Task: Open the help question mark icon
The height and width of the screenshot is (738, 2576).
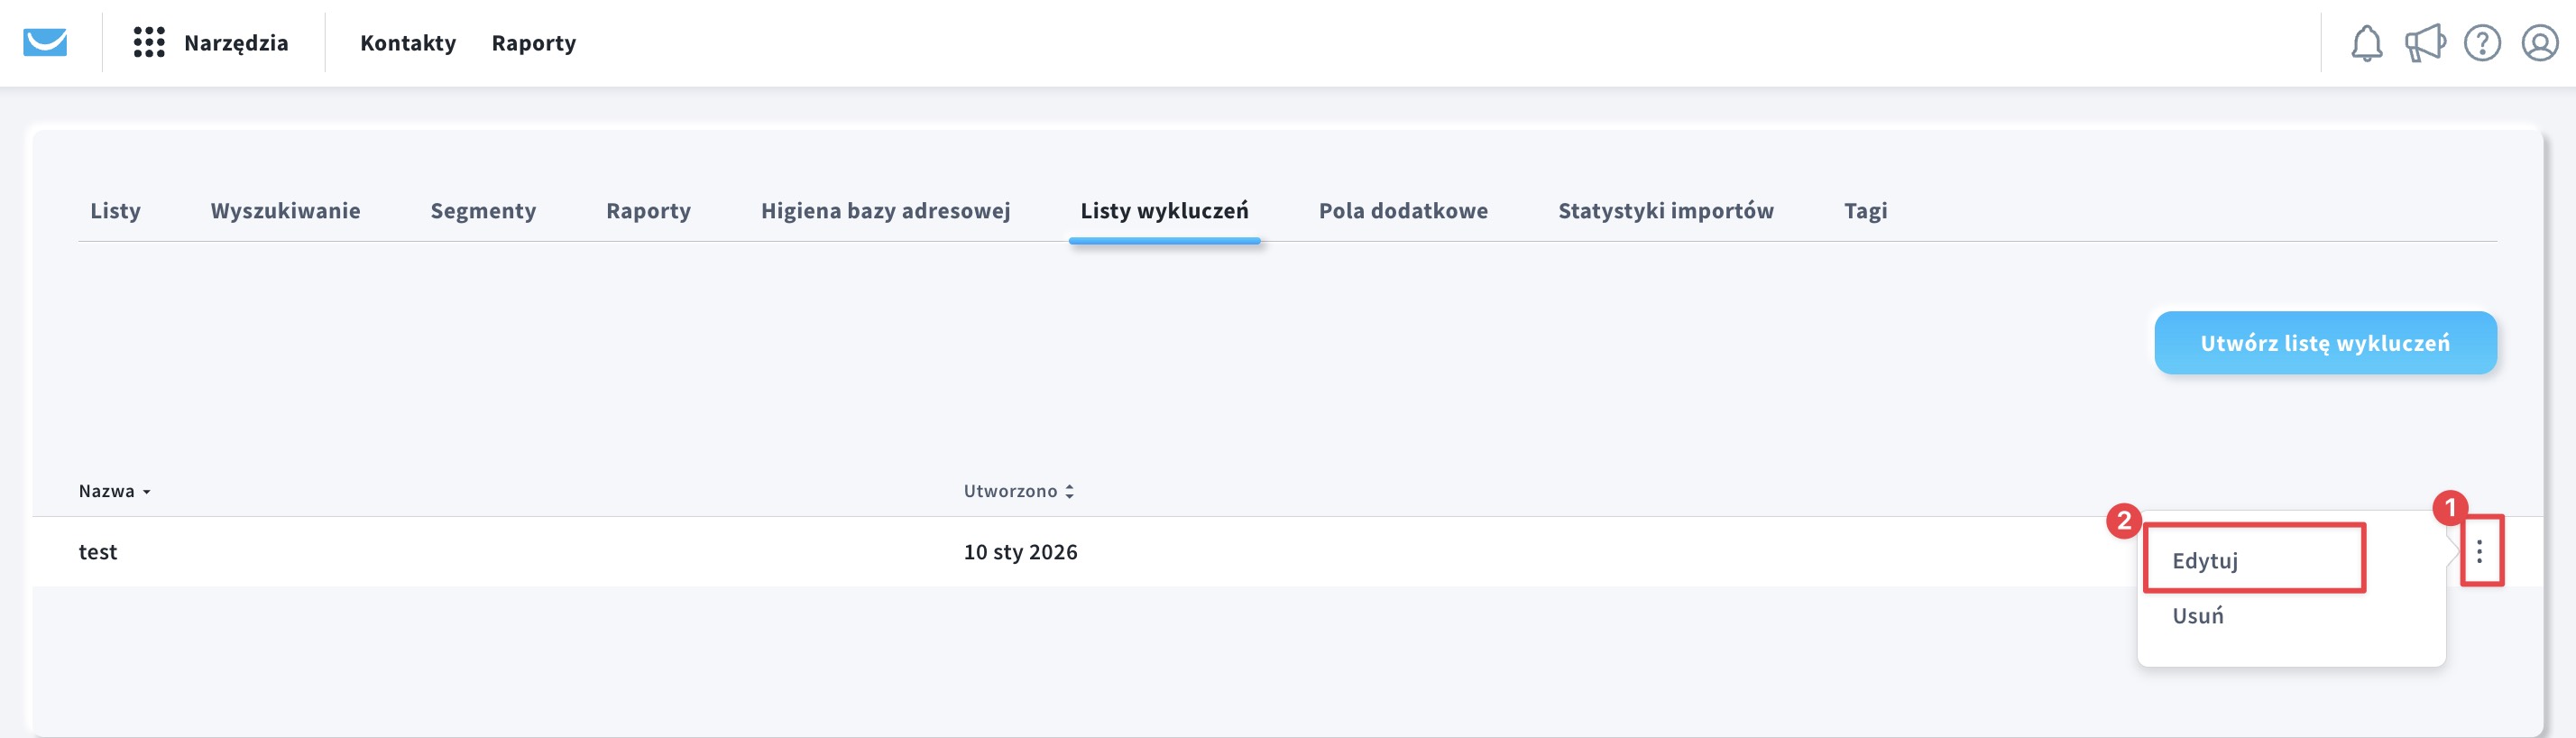Action: click(2482, 43)
